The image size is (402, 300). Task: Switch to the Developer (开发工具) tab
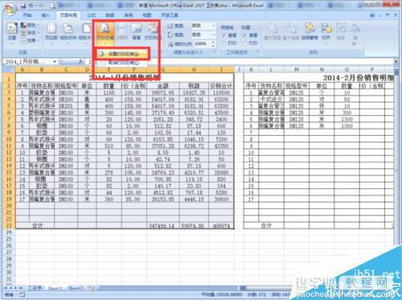coord(170,15)
